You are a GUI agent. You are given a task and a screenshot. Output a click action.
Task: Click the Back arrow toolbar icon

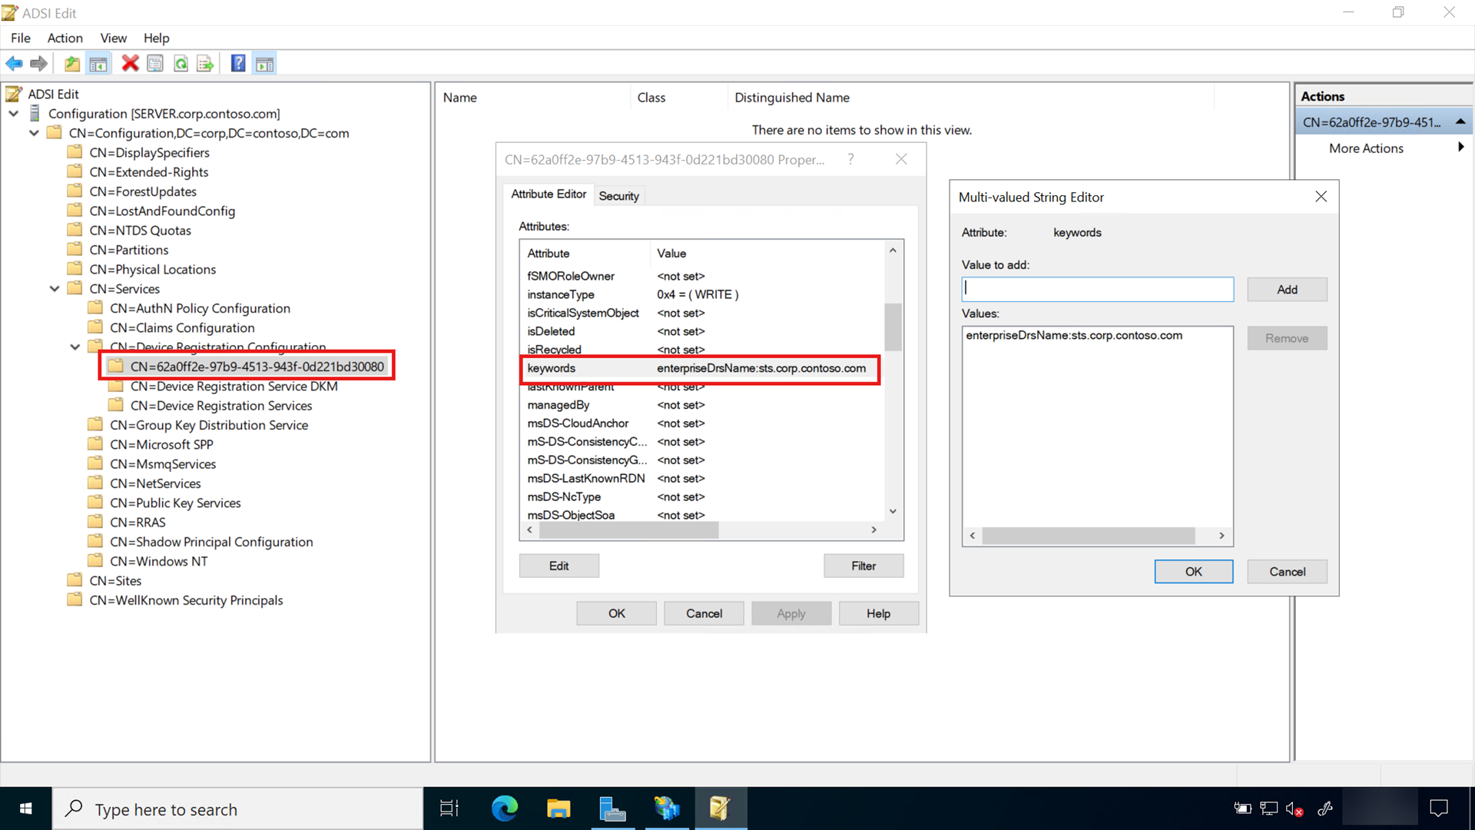[x=14, y=64]
